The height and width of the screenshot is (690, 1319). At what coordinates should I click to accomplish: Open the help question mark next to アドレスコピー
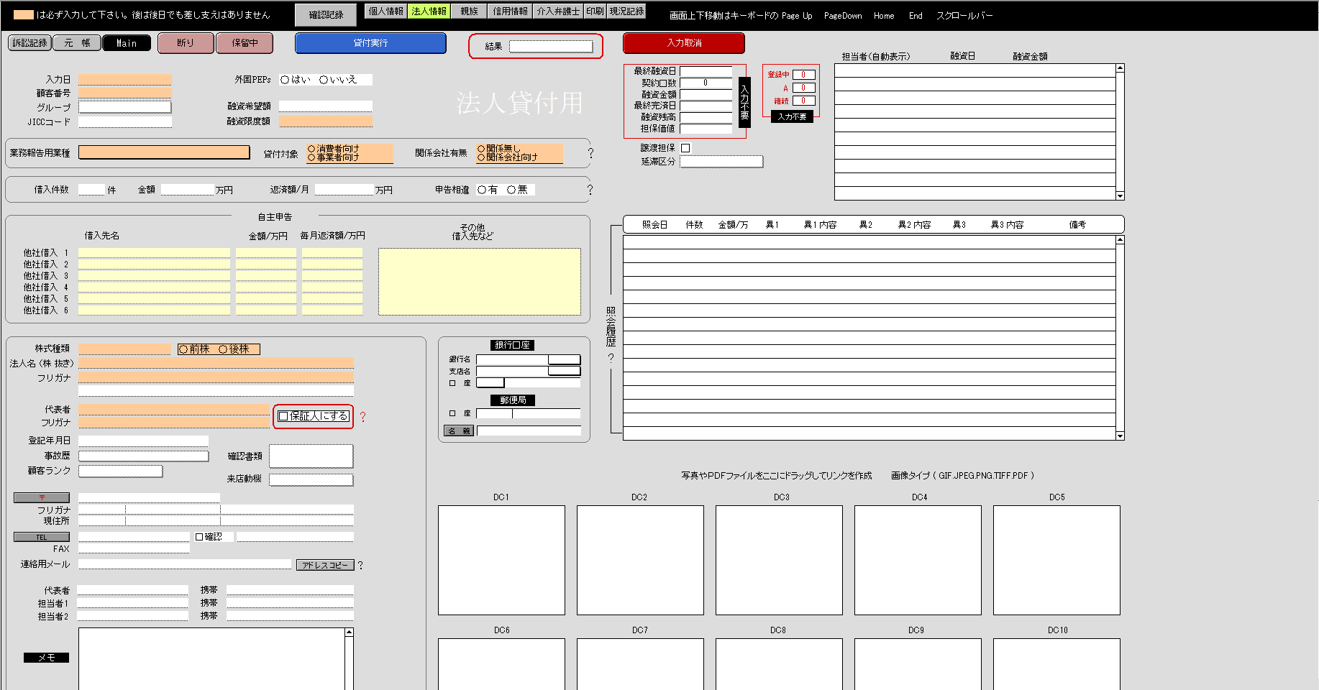tap(360, 566)
